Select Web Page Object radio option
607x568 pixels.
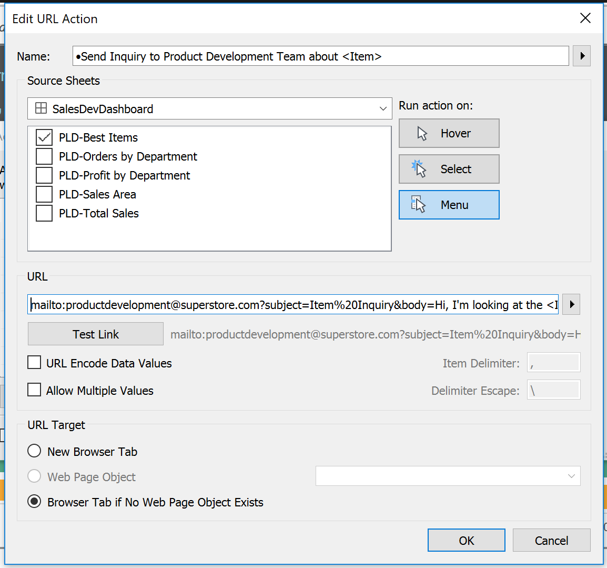point(34,476)
